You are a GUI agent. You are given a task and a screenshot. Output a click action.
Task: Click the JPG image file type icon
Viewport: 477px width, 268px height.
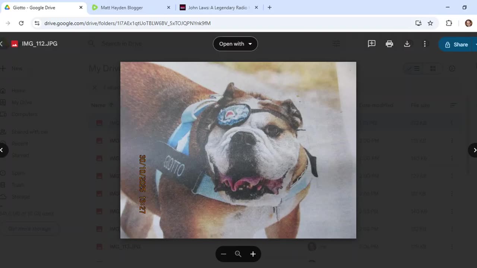coord(15,44)
